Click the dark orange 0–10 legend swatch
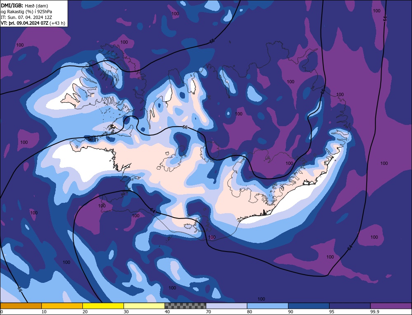This screenshot has width=412, height=315. [x=21, y=306]
